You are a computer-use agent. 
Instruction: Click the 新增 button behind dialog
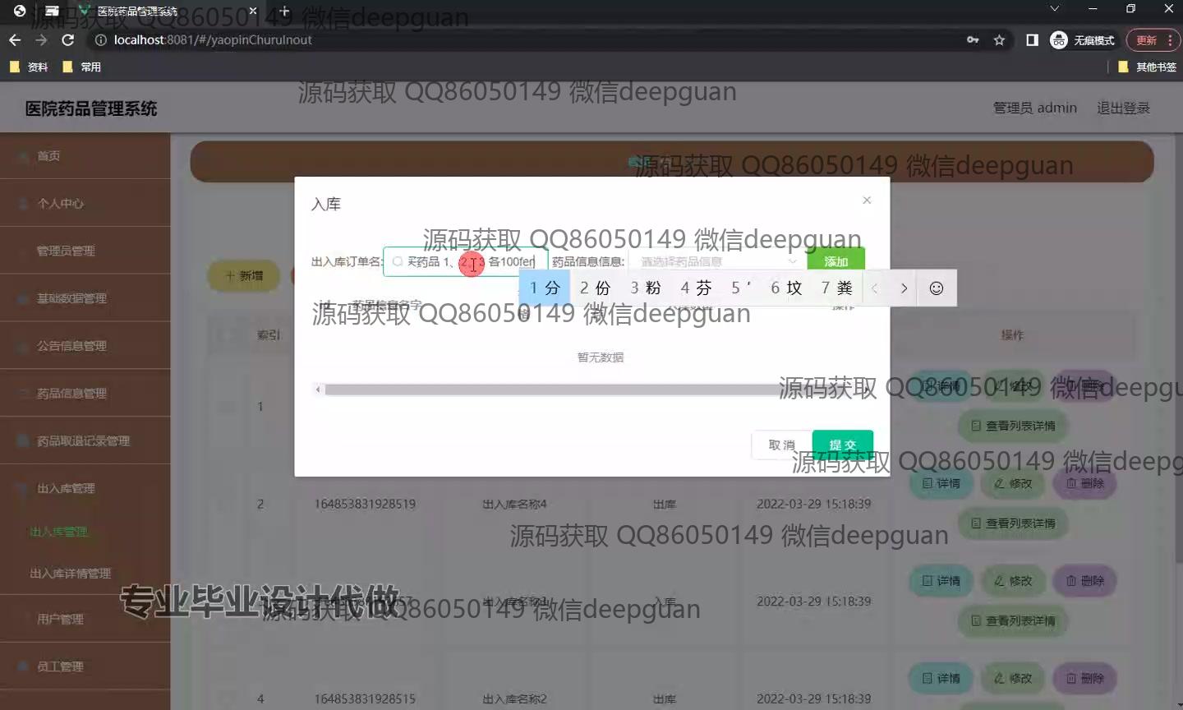[243, 276]
